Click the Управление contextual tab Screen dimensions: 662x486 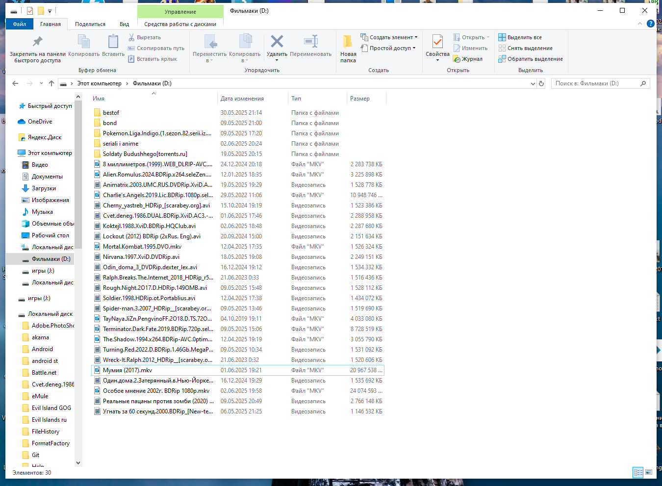(x=180, y=12)
